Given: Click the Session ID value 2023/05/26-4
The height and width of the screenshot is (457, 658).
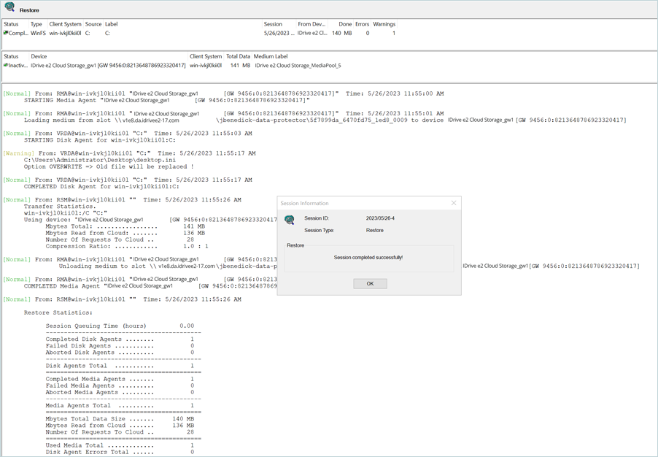Looking at the screenshot, I should [x=380, y=218].
